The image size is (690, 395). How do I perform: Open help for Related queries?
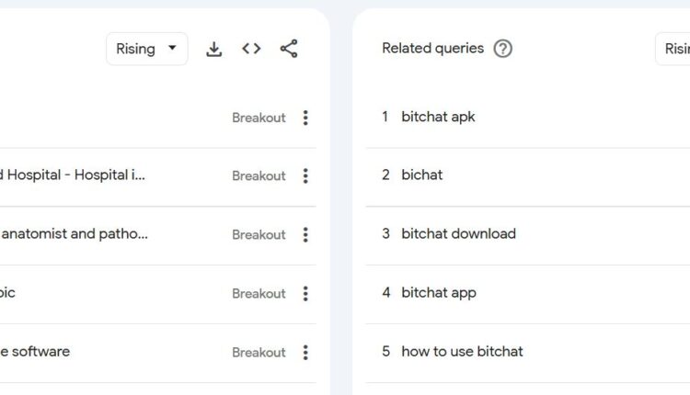click(502, 49)
